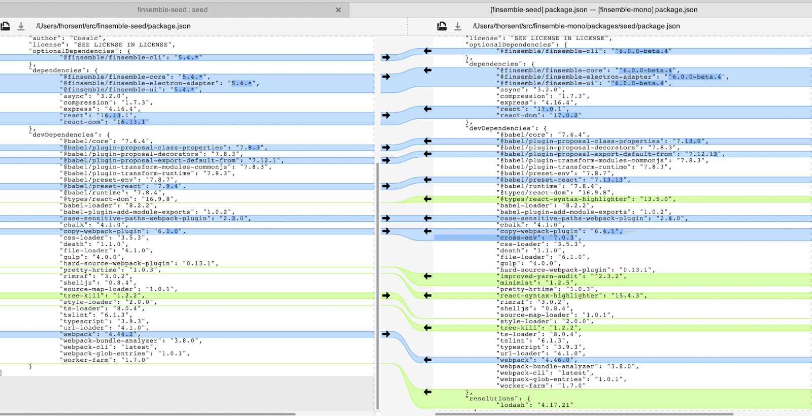This screenshot has width=812, height=416.
Task: Click the left pane vertical scrollbar
Action: [378, 286]
